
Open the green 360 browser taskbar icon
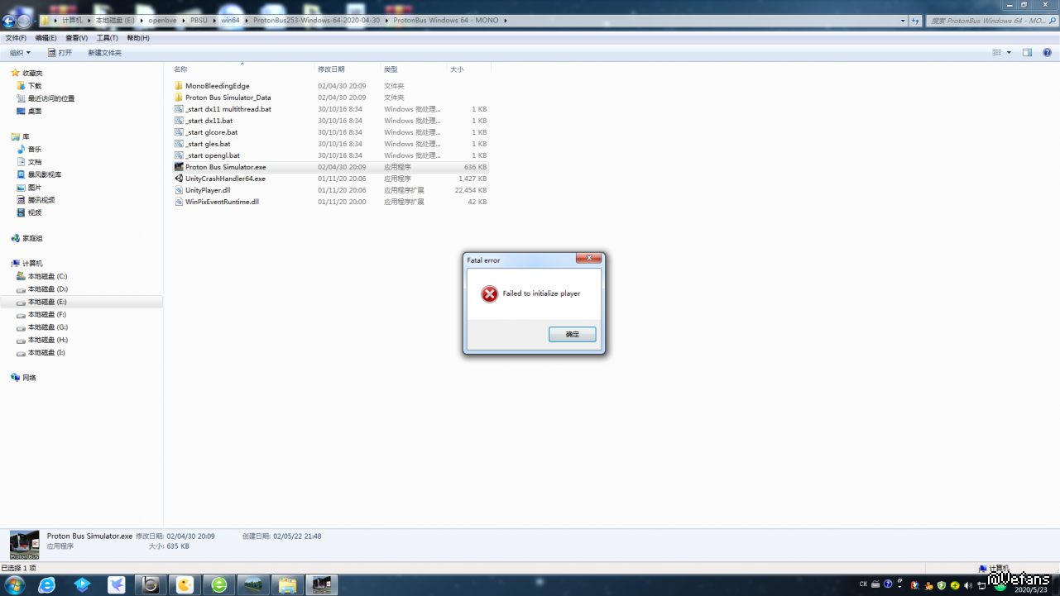tap(219, 585)
